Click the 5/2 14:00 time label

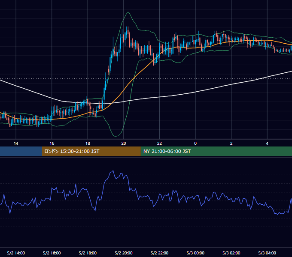[x=16, y=253]
